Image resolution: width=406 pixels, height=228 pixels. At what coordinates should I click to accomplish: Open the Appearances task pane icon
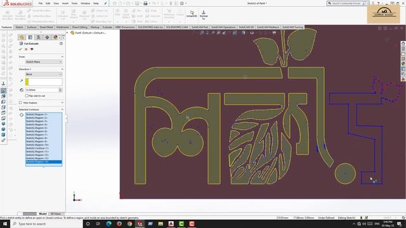pos(403,63)
